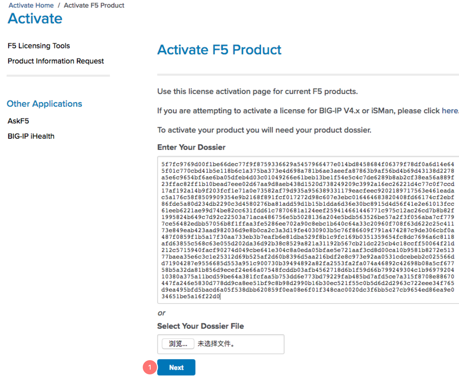Click the "Use this license activation page" sentence
Image resolution: width=459 pixels, height=378 pixels.
pos(257,92)
